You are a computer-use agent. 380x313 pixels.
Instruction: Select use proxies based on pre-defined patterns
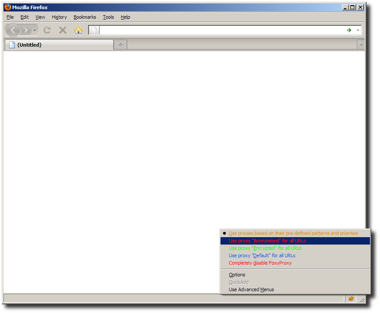tap(292, 233)
